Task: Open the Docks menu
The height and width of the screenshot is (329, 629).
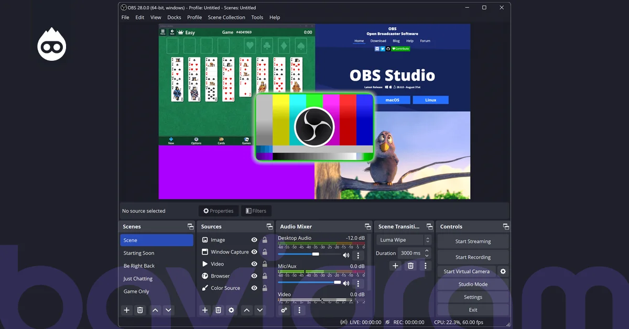Action: [174, 17]
